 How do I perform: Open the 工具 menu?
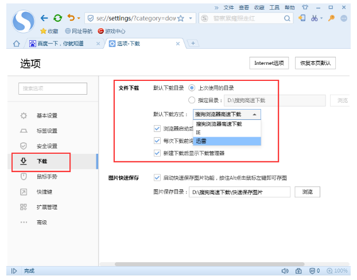tap(274, 7)
